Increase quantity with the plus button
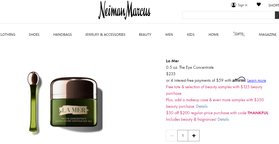279x144 pixels. [194, 136]
